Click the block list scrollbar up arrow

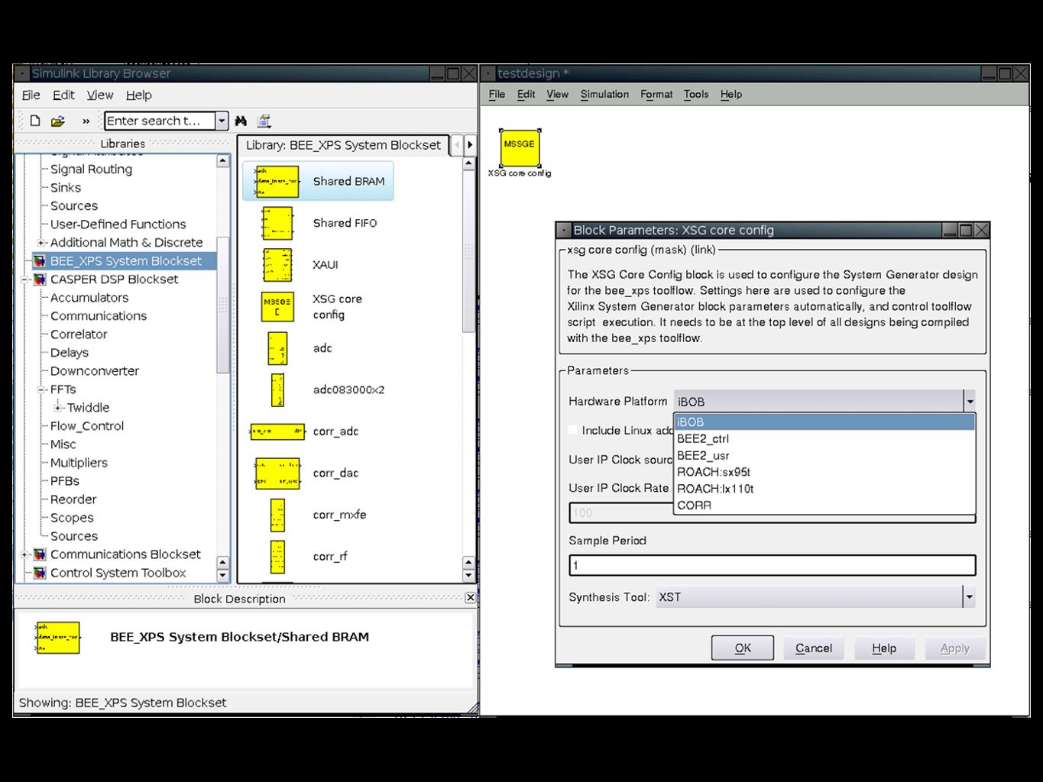469,163
